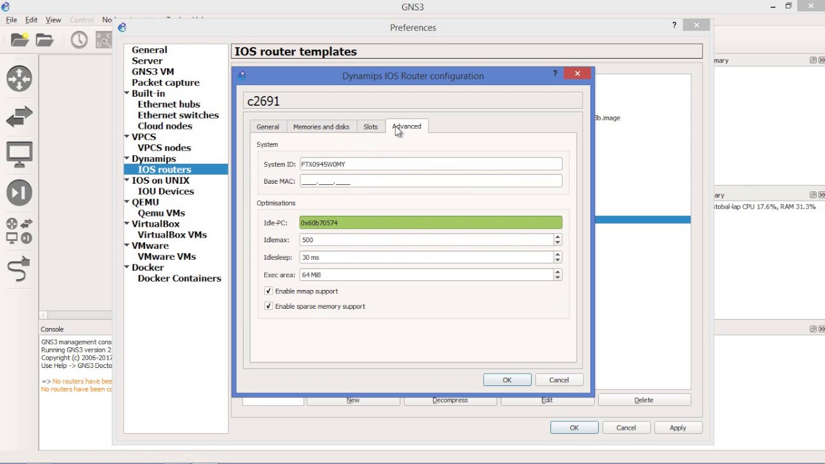
Task: Collapse the VirtualBox tree section
Action: point(127,224)
